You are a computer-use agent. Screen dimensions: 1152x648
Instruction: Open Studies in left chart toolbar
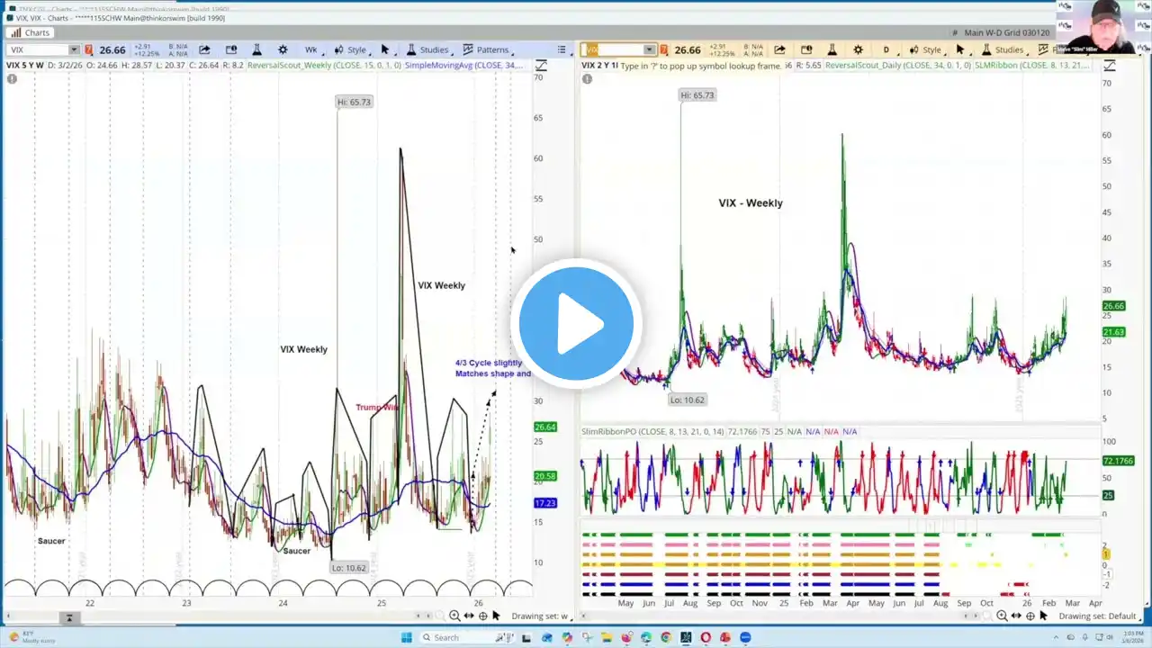point(427,50)
